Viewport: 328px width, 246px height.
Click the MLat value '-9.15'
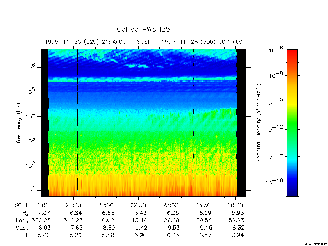tap(203, 228)
